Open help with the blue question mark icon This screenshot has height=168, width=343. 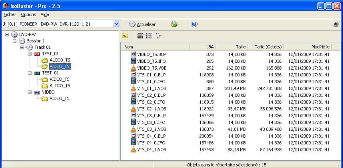coord(194,24)
